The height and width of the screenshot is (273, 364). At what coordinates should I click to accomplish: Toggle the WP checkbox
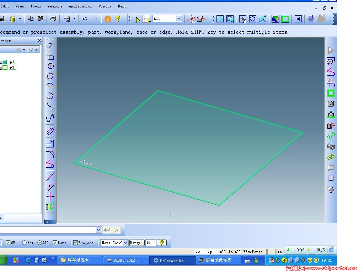(x=8, y=242)
